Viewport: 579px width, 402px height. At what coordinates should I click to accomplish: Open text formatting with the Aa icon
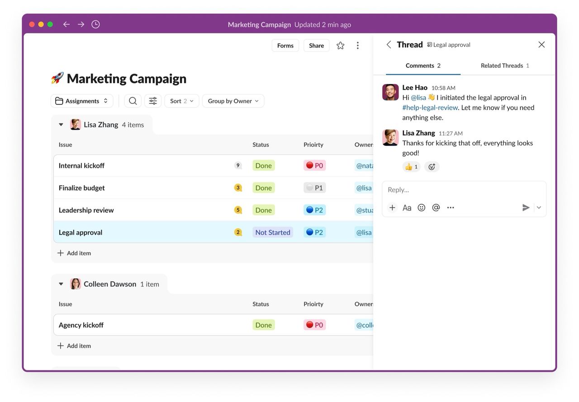pos(407,207)
